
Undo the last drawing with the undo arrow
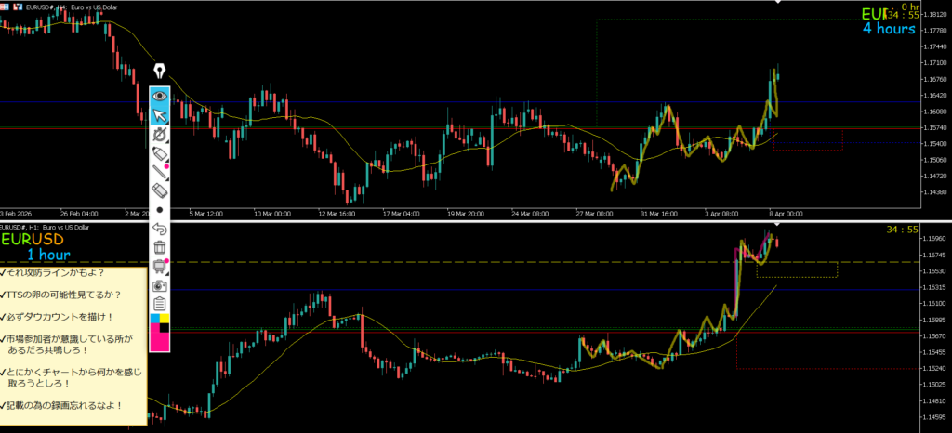click(160, 229)
